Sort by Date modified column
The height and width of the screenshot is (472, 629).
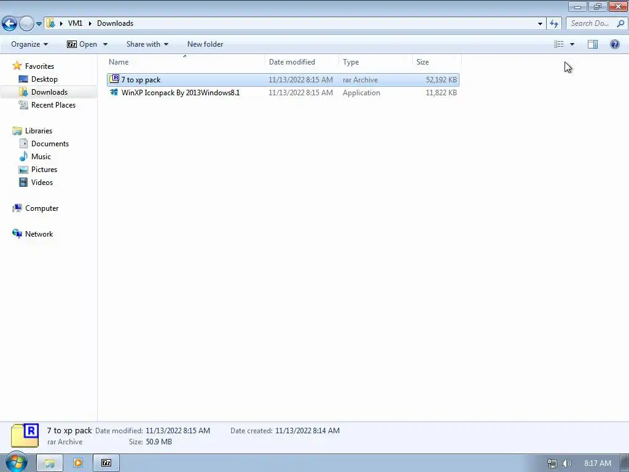pos(302,62)
